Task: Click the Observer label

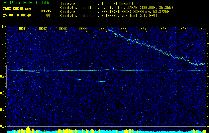Action: click(67, 4)
